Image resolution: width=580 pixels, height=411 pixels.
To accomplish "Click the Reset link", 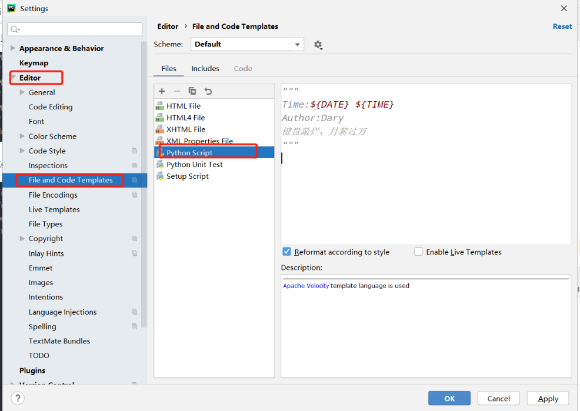I will (x=562, y=26).
